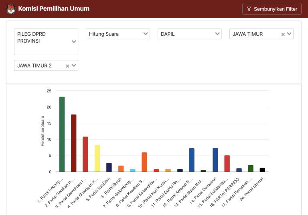Click the red Partai Demokrasi bar

[x=85, y=154]
